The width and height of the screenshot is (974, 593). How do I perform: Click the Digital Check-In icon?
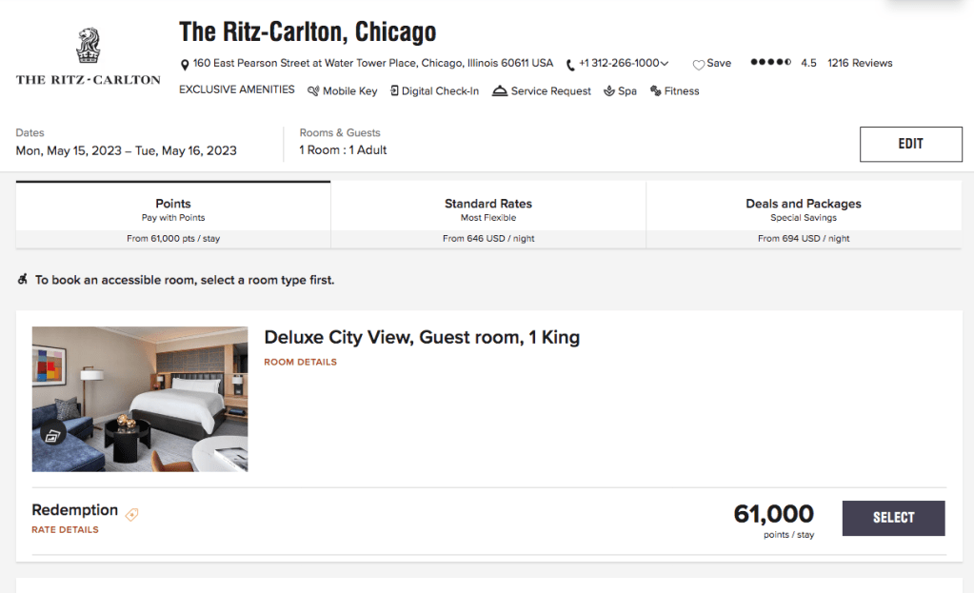(x=394, y=91)
